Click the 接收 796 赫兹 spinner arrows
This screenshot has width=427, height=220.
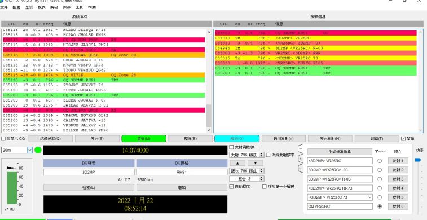point(261,171)
